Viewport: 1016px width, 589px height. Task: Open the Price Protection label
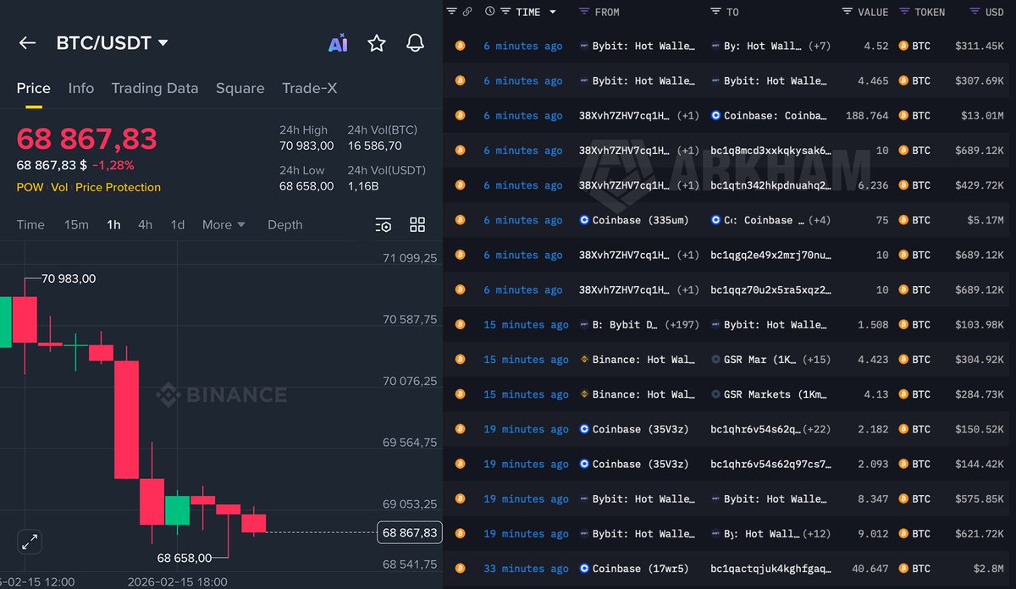pyautogui.click(x=118, y=187)
